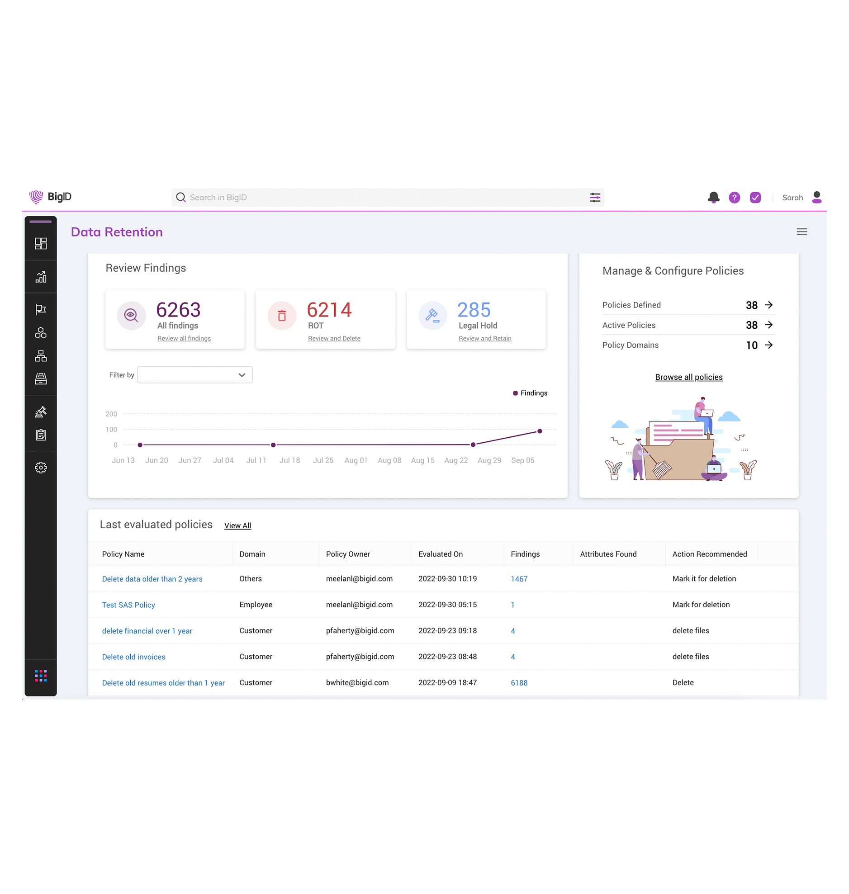Click the 6188 findings count
Image resolution: width=849 pixels, height=894 pixels.
coord(519,683)
